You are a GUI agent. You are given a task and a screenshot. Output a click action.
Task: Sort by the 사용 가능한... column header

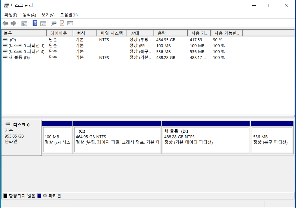(x=227, y=33)
